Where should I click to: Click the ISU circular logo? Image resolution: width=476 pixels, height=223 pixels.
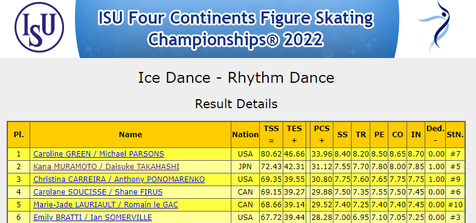point(39,27)
